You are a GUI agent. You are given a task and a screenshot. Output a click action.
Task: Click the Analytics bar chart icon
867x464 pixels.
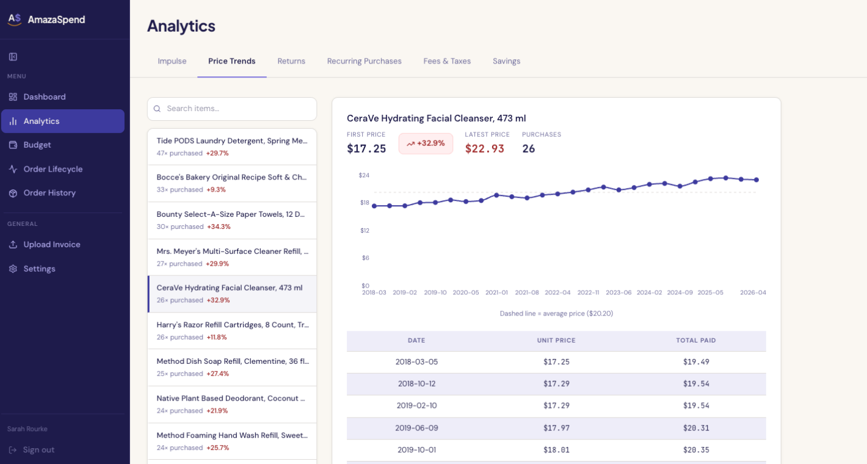pos(13,121)
